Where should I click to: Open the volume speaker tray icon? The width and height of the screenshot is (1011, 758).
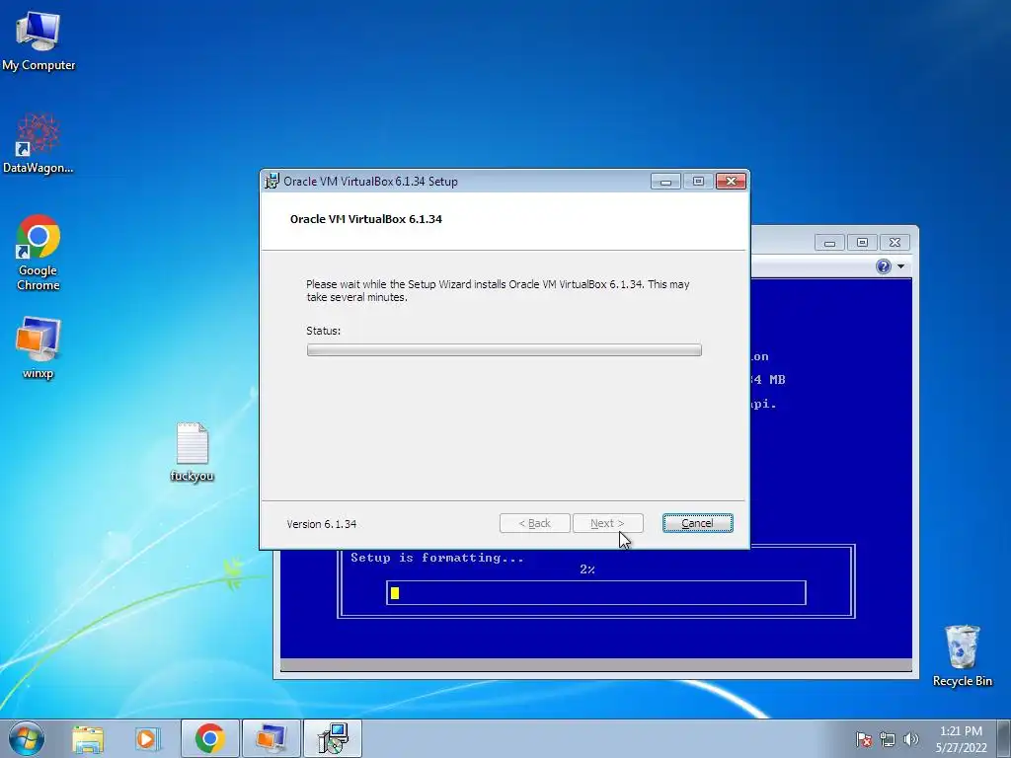pyautogui.click(x=910, y=739)
